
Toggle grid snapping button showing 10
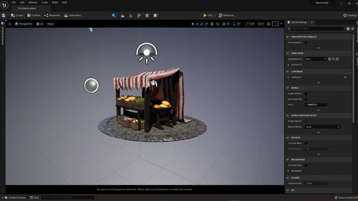point(226,24)
